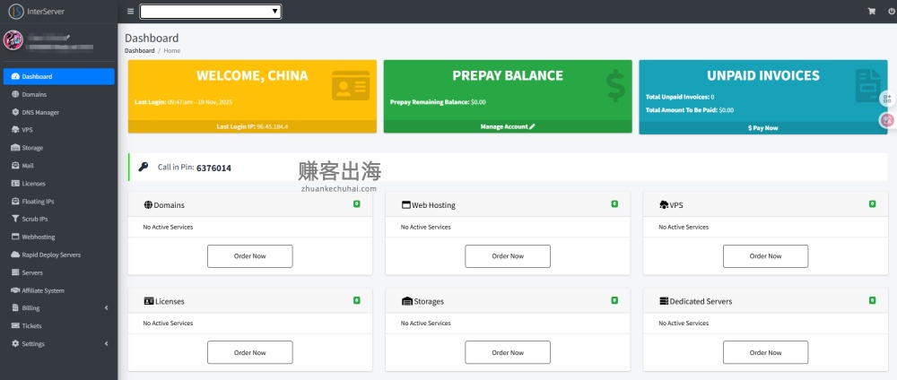This screenshot has width=897, height=380.
Task: Click Pay Now under Unpaid Invoices
Action: point(762,128)
